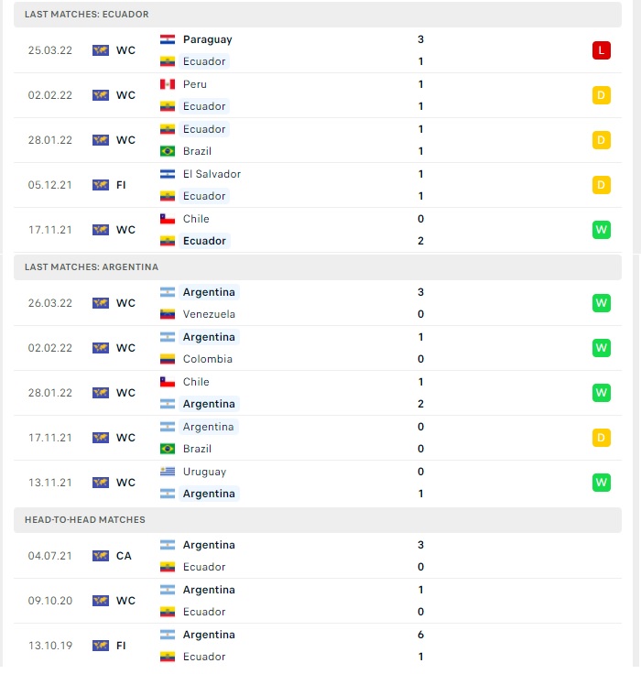Click the yellow D badge for Argentina vs Brazil
The width and height of the screenshot is (641, 674).
(601, 438)
